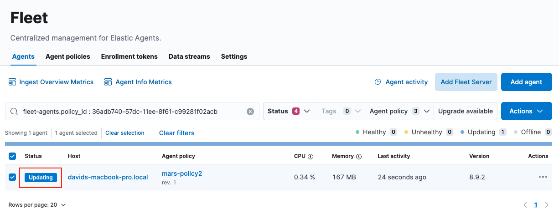Expand the Status filter dropdown
The height and width of the screenshot is (219, 559).
(288, 111)
